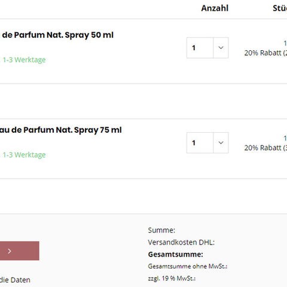Image resolution: width=287 pixels, height=287 pixels.
Task: Click quantity input field of 50 ml item
Action: [x=200, y=48]
